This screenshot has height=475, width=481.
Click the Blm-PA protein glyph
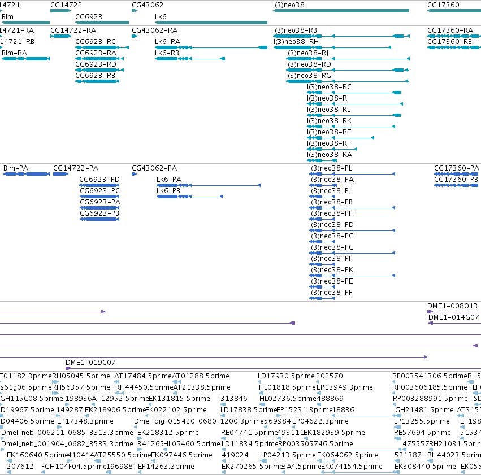27,174
